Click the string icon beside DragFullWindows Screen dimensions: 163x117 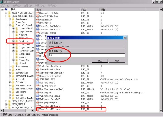point(37,16)
